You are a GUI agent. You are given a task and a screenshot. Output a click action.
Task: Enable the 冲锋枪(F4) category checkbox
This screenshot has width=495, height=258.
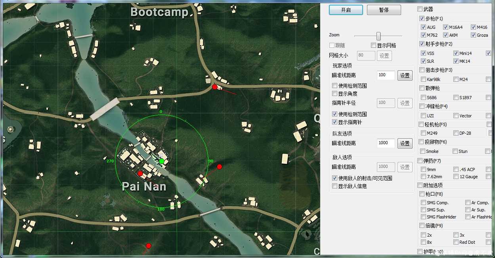pyautogui.click(x=422, y=106)
